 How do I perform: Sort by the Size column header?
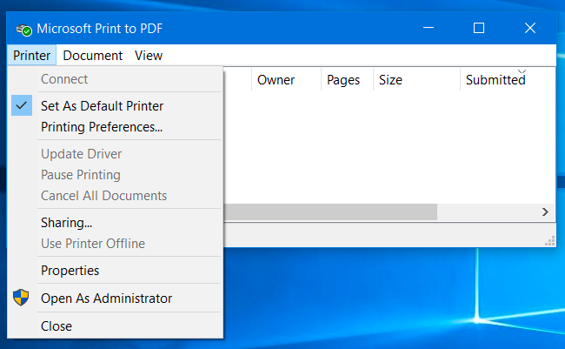point(391,80)
